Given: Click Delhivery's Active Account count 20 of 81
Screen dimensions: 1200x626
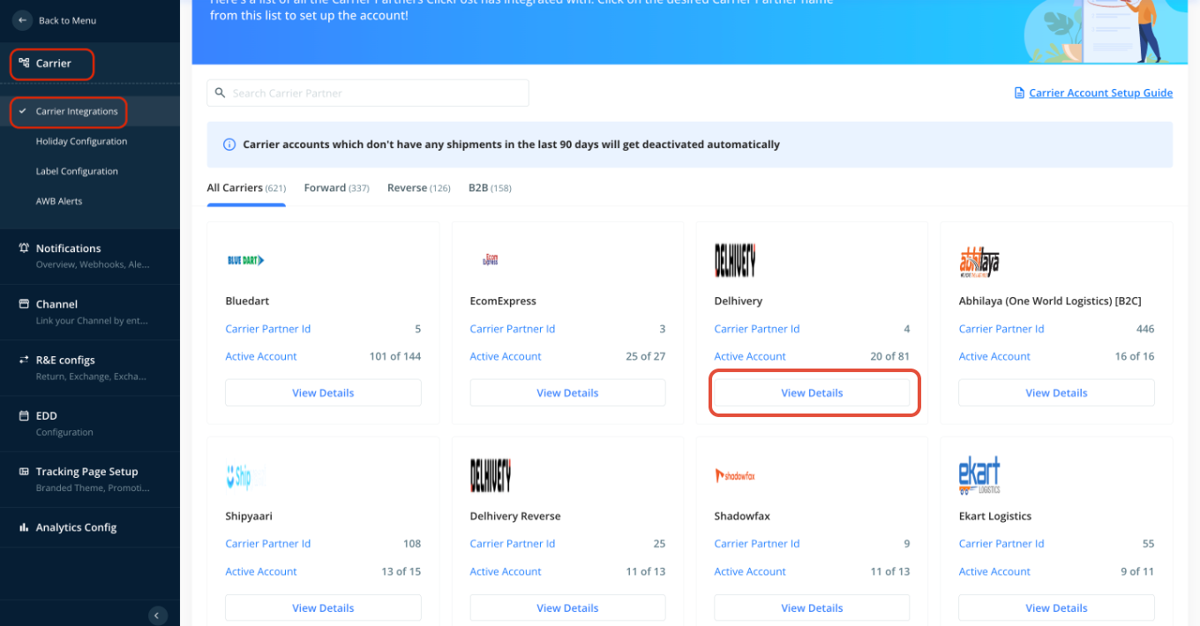Looking at the screenshot, I should (890, 356).
